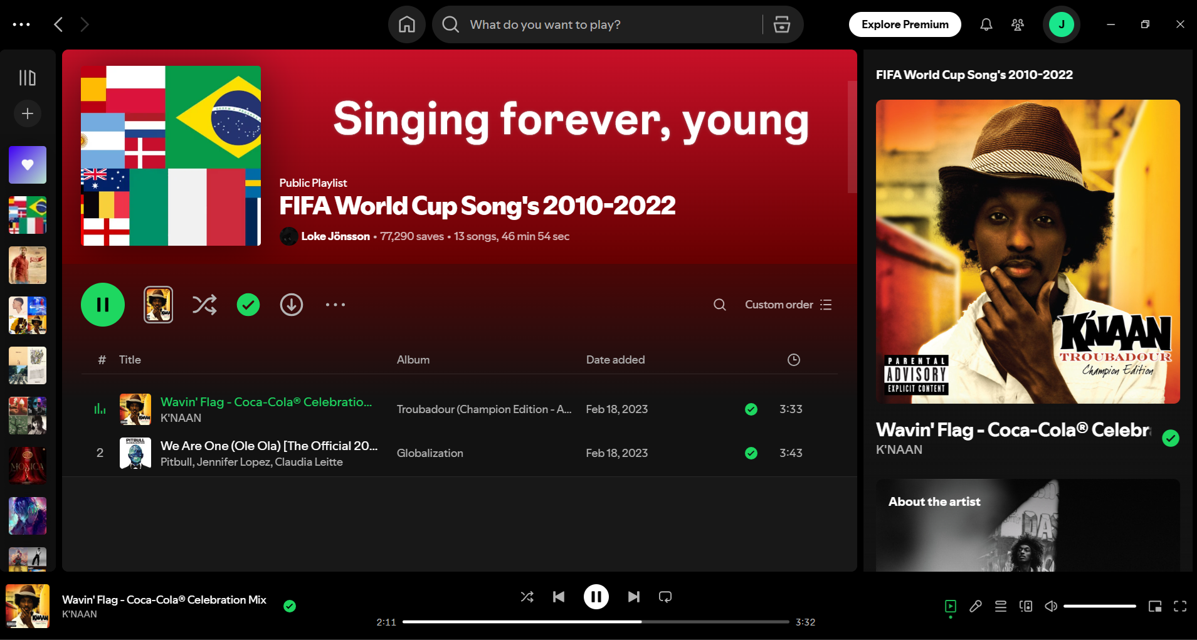Viewport: 1197px width, 640px height.
Task: Collapse Your Library sidebar
Action: coord(26,76)
